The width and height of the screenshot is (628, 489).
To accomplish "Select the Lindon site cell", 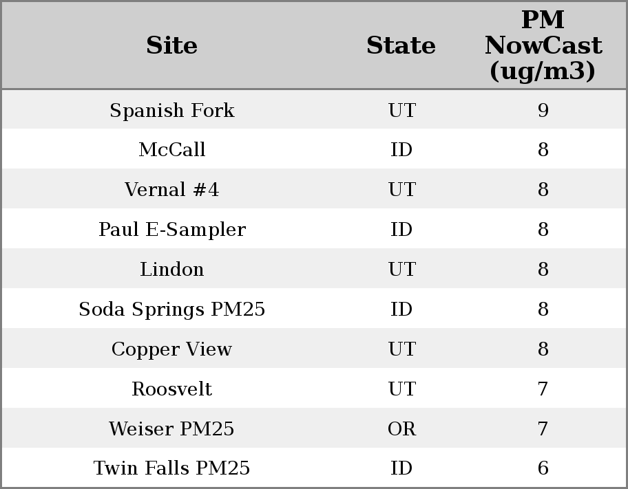I will [171, 270].
